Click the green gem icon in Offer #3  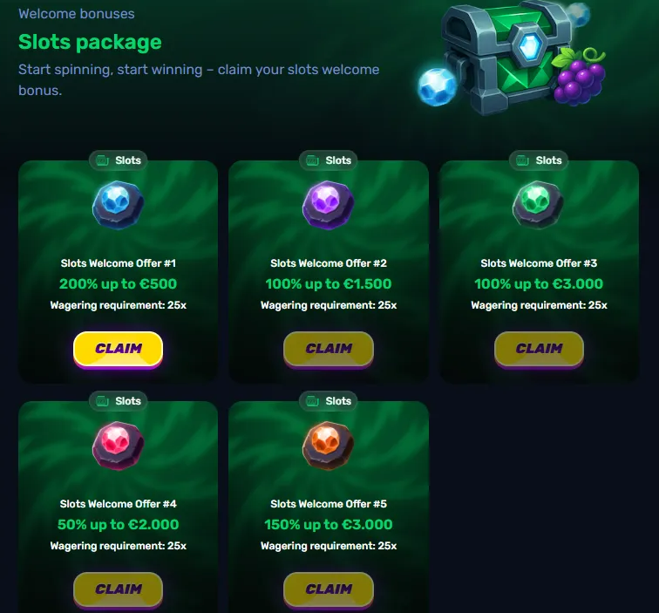[539, 205]
